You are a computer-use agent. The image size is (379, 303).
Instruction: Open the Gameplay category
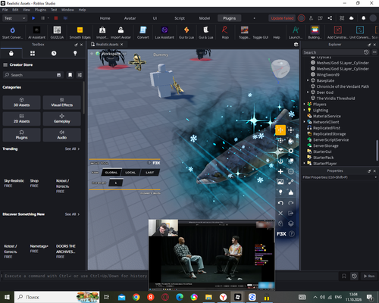(x=62, y=119)
